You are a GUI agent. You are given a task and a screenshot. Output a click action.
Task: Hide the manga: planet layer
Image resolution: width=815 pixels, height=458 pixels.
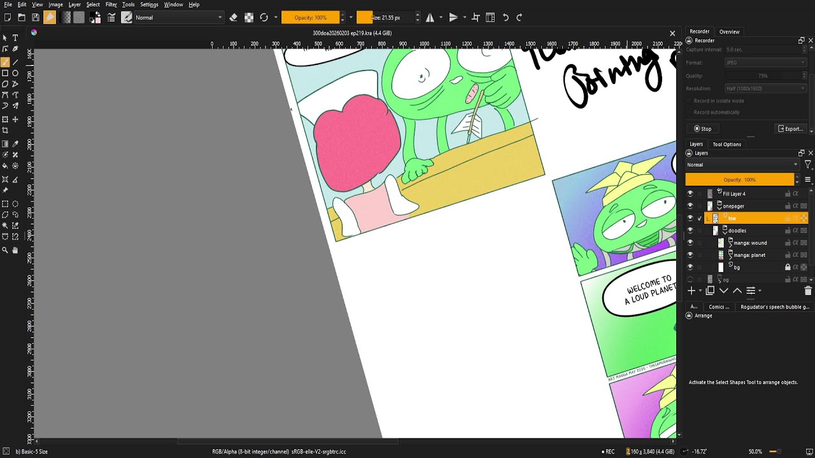[x=690, y=255]
